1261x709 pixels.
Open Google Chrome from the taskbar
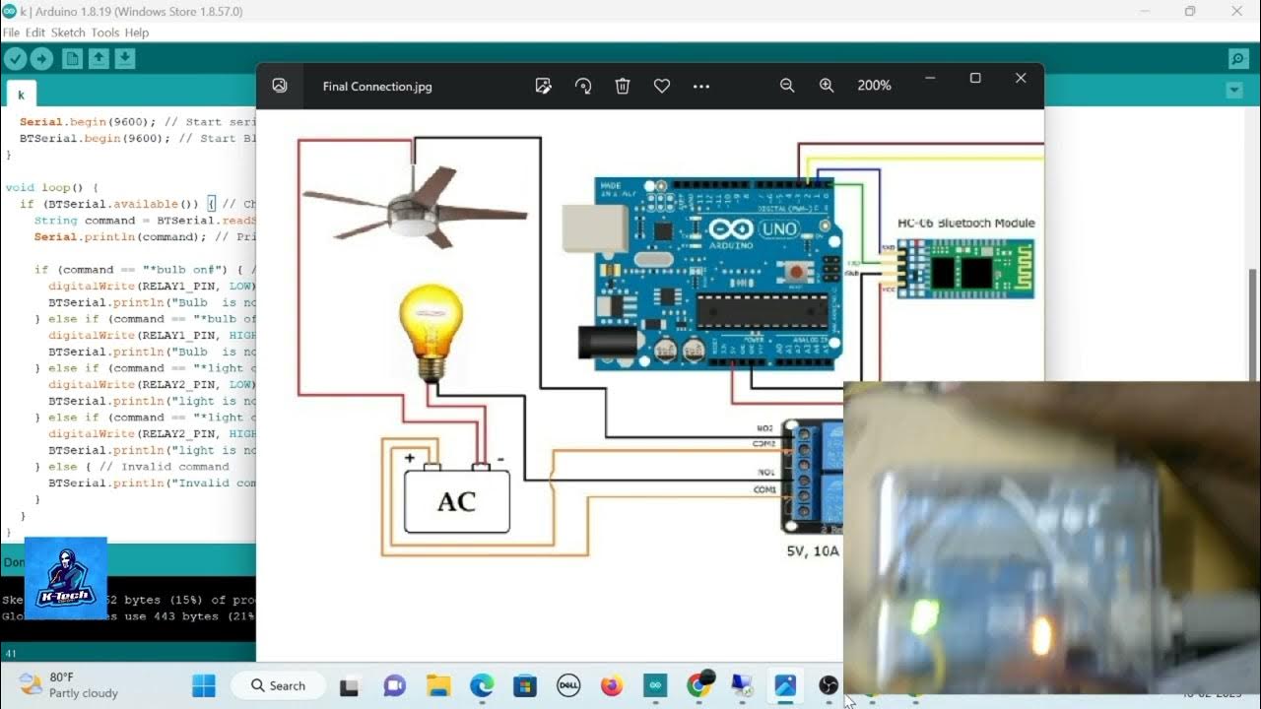point(699,685)
